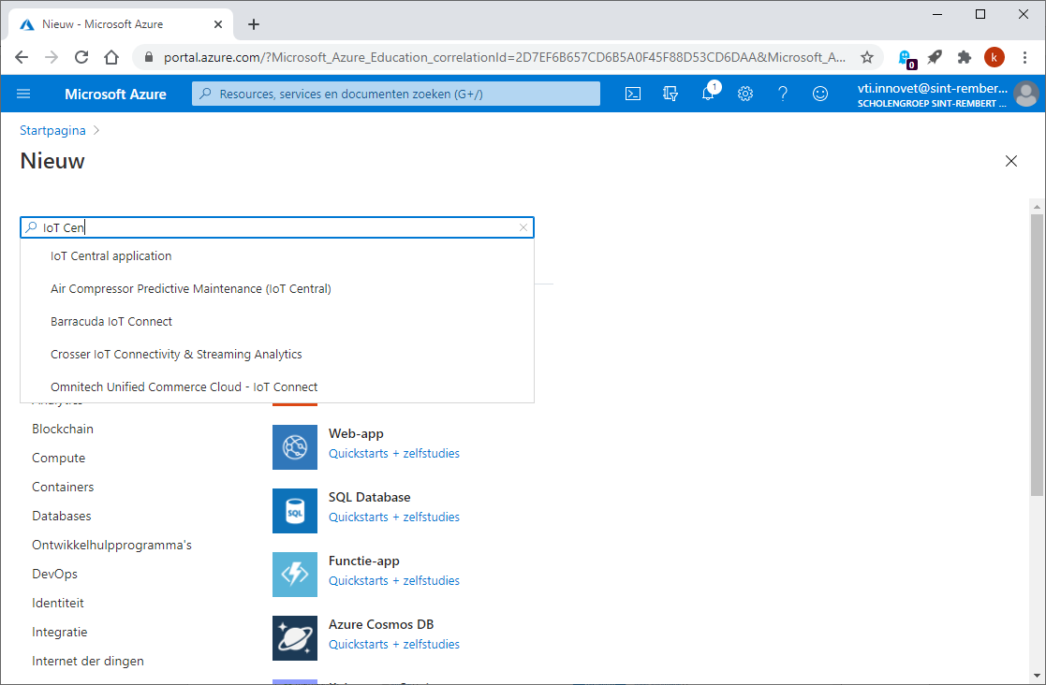Go back to the previous page

(22, 57)
